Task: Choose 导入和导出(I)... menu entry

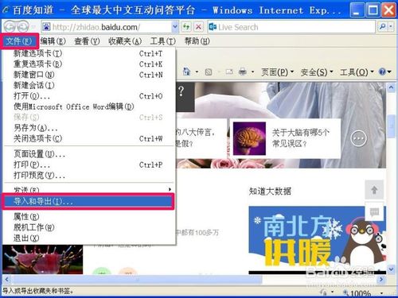Action: click(x=88, y=201)
